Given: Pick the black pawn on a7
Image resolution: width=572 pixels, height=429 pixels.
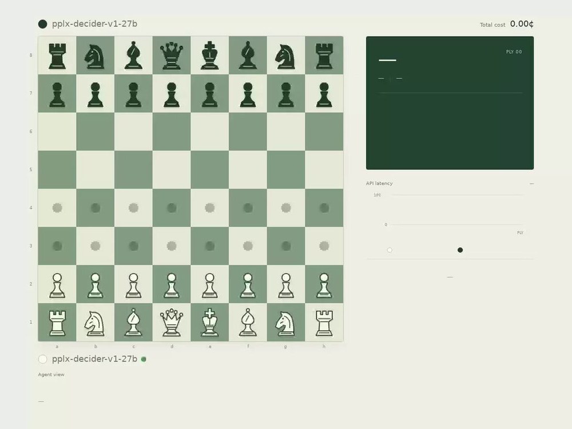Looking at the screenshot, I should [x=57, y=95].
